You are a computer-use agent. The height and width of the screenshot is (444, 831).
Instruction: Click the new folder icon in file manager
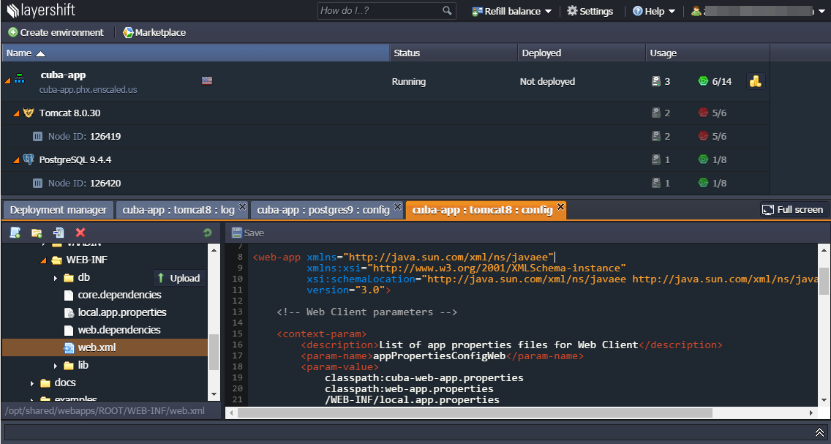(37, 233)
